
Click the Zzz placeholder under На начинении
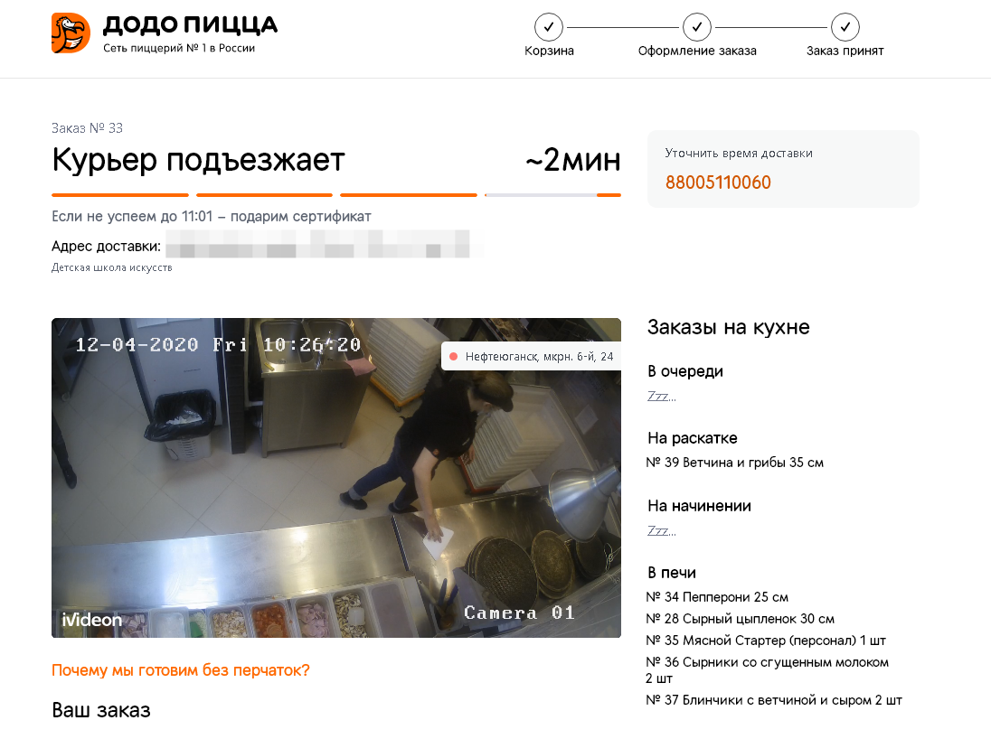coord(661,530)
